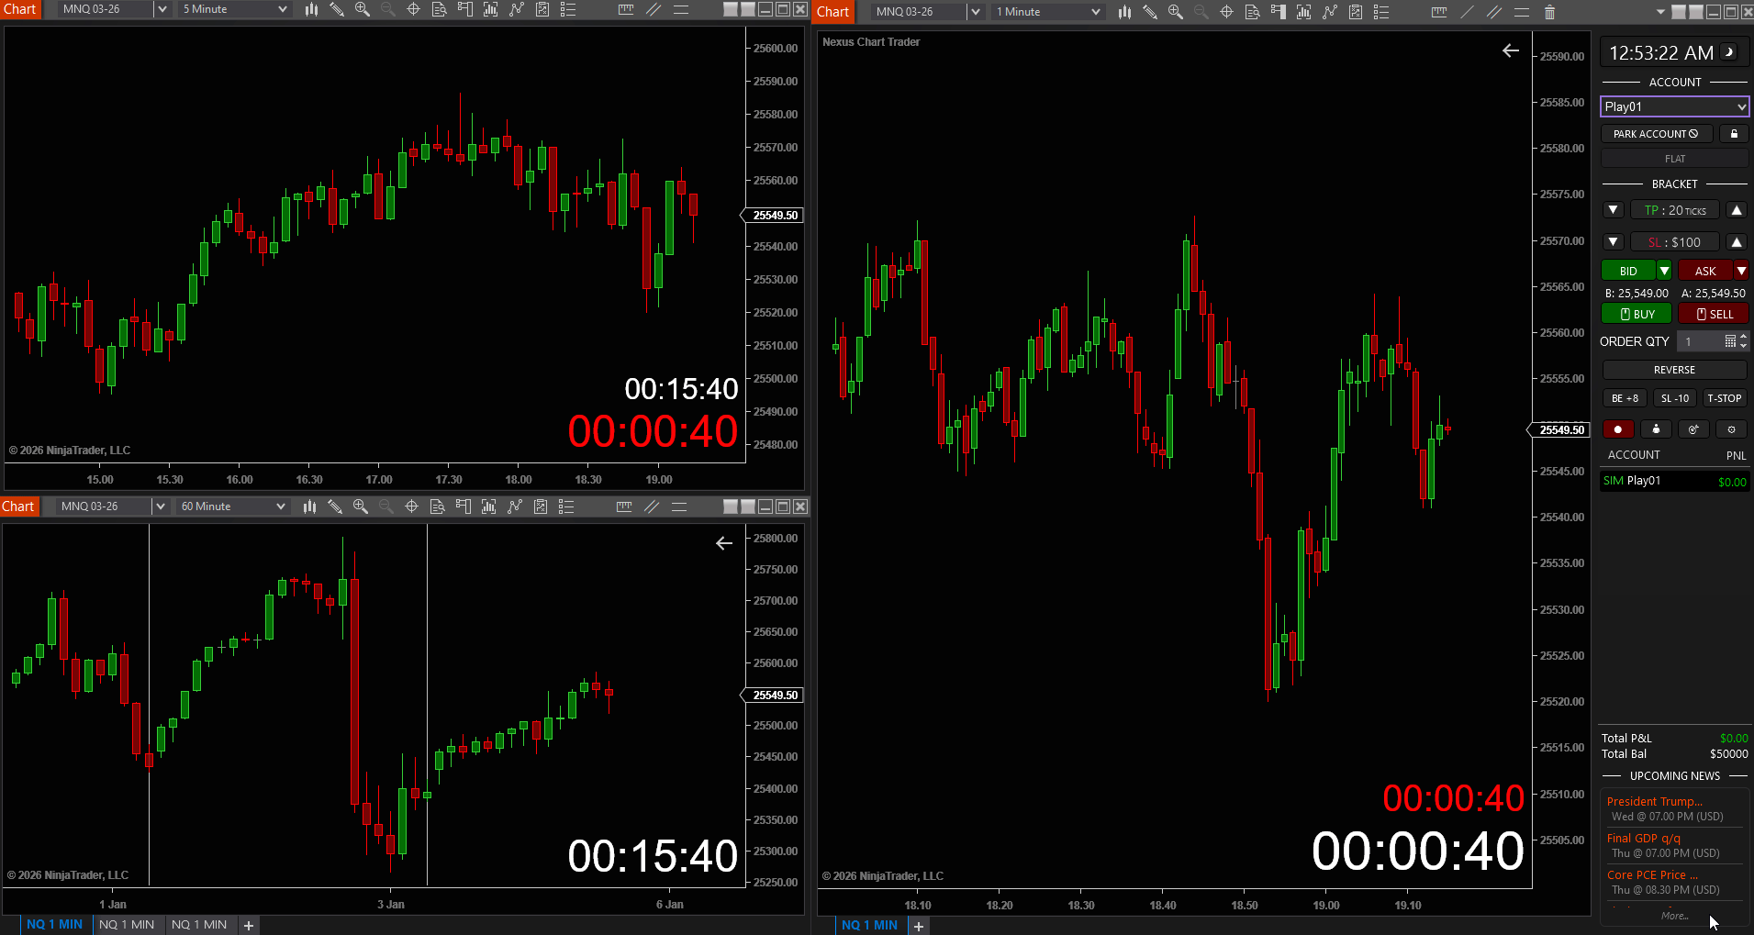Click the Data Box icon on the 5-minute chart toolbar
1754x935 pixels.
pyautogui.click(x=439, y=9)
